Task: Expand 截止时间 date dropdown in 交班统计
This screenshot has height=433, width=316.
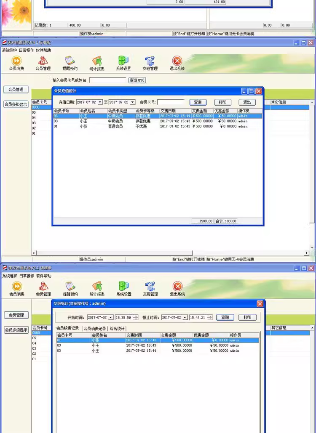Action: click(185, 318)
